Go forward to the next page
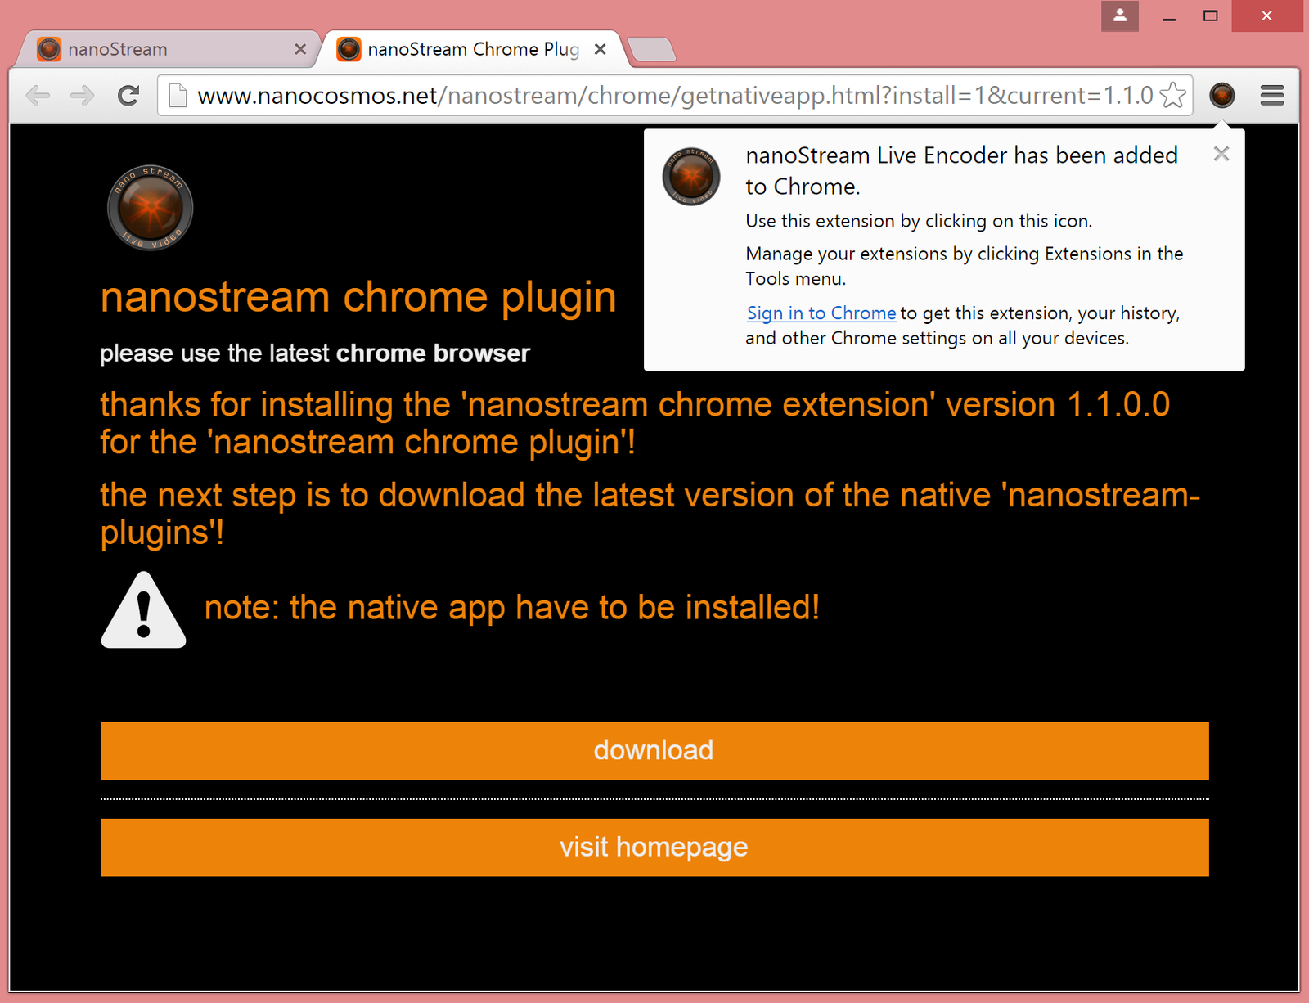 [x=82, y=96]
